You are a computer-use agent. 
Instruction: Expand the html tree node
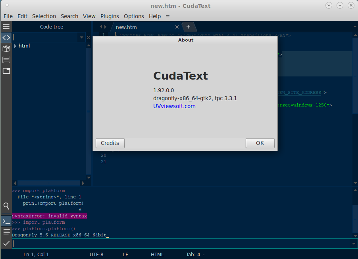(15, 46)
